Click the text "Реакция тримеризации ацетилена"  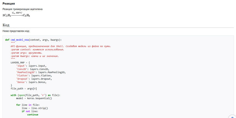pos(22,9)
